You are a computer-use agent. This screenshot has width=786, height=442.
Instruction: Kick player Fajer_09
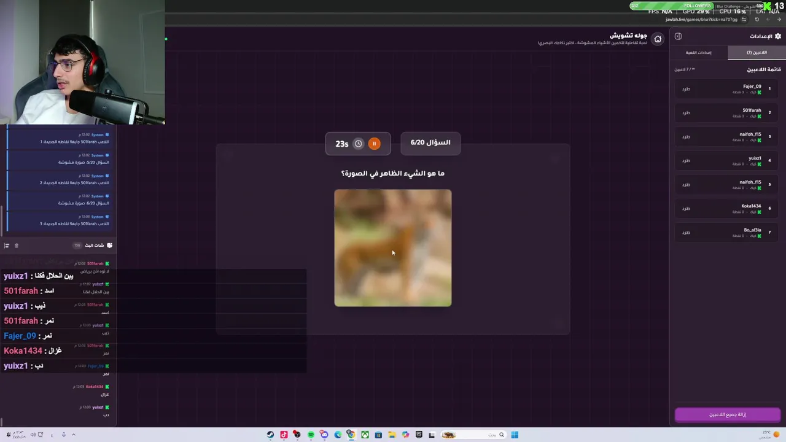pyautogui.click(x=686, y=89)
